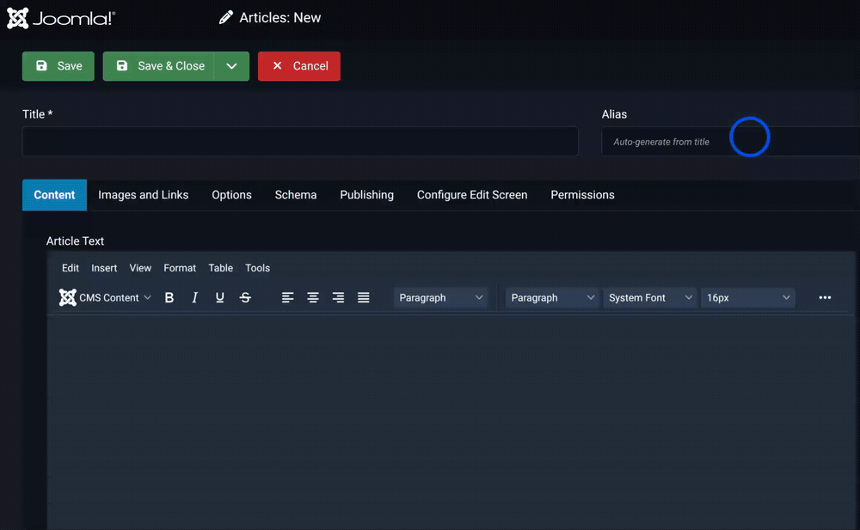Justify text alignment
Viewport: 860px width, 530px height.
coord(363,297)
